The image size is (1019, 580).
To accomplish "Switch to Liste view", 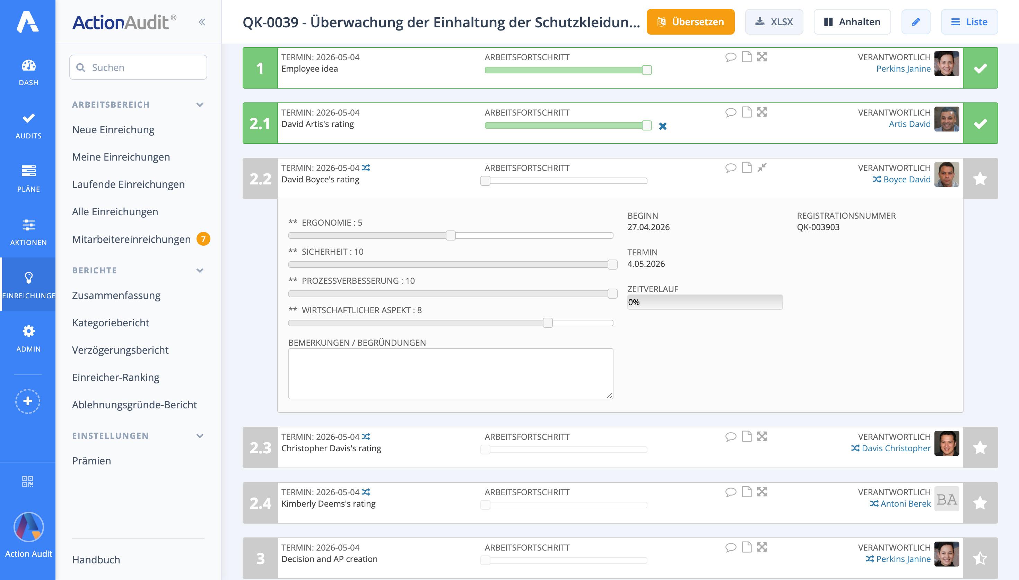I will [x=969, y=22].
